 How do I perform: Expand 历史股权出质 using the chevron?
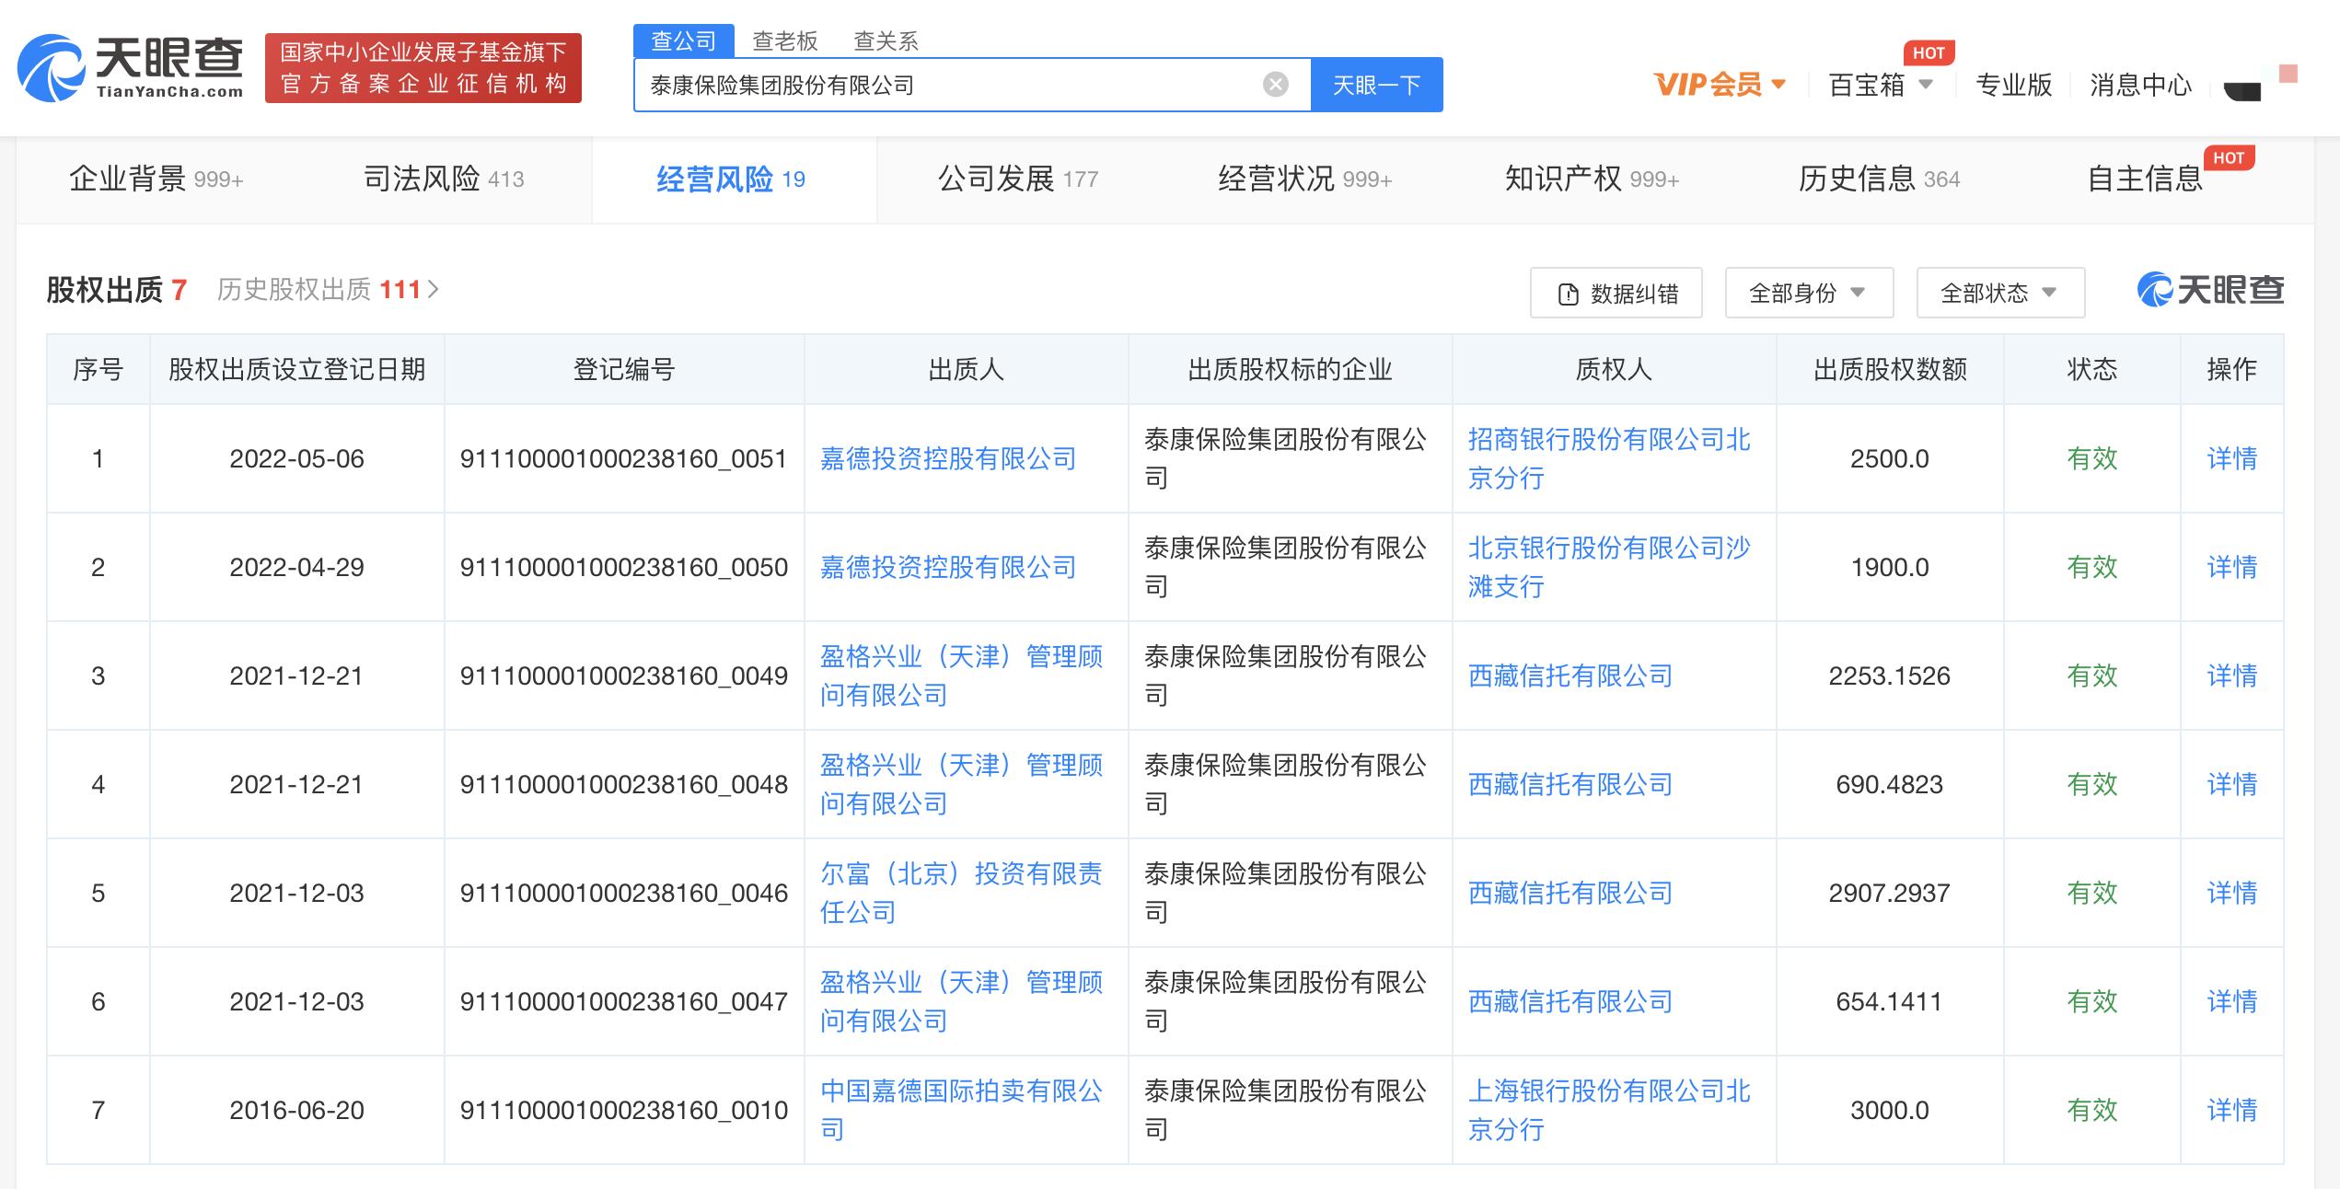(x=434, y=289)
